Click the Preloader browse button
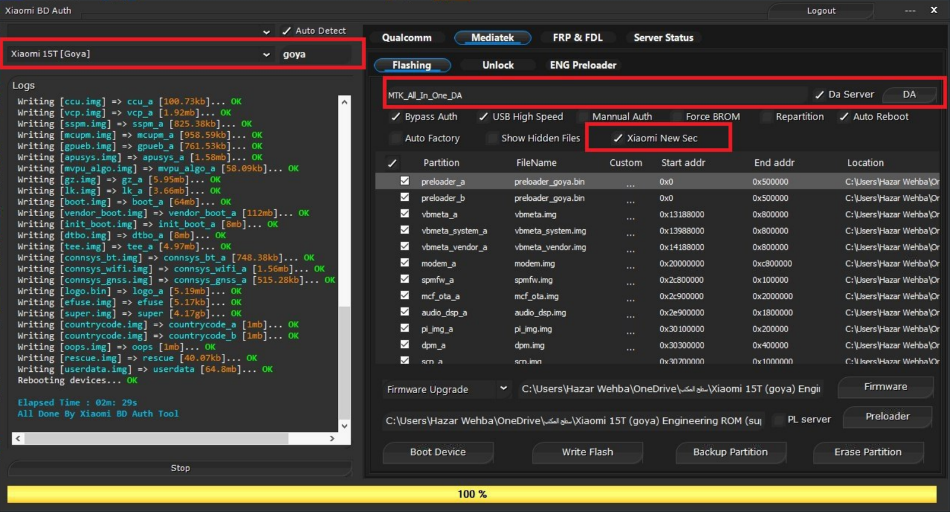Image resolution: width=950 pixels, height=512 pixels. coord(887,416)
